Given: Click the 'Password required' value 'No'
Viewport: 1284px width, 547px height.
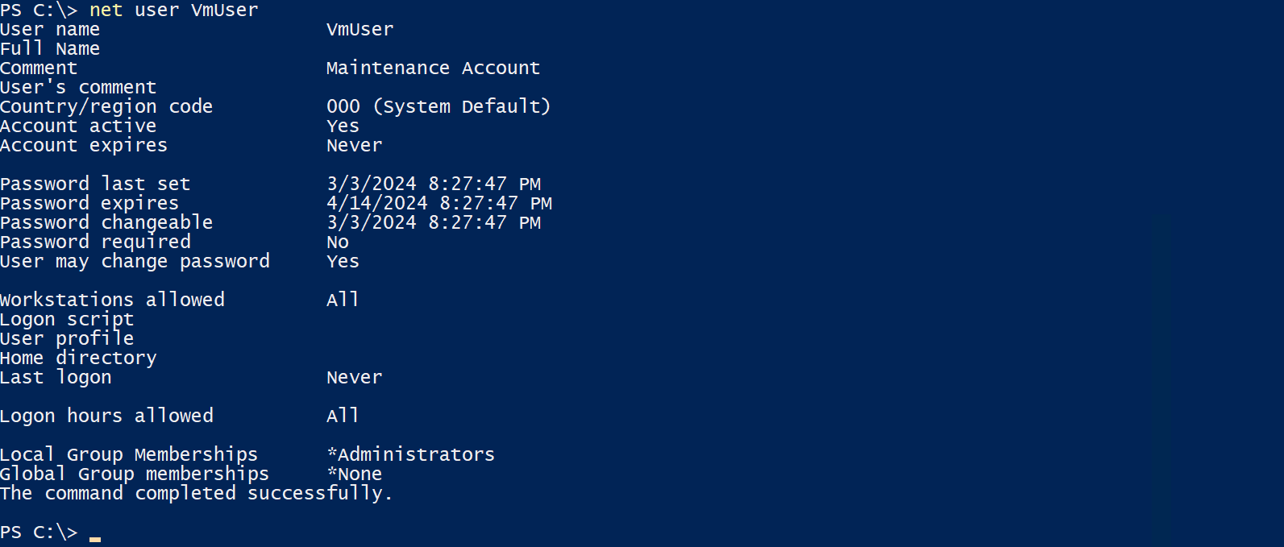Looking at the screenshot, I should (338, 242).
